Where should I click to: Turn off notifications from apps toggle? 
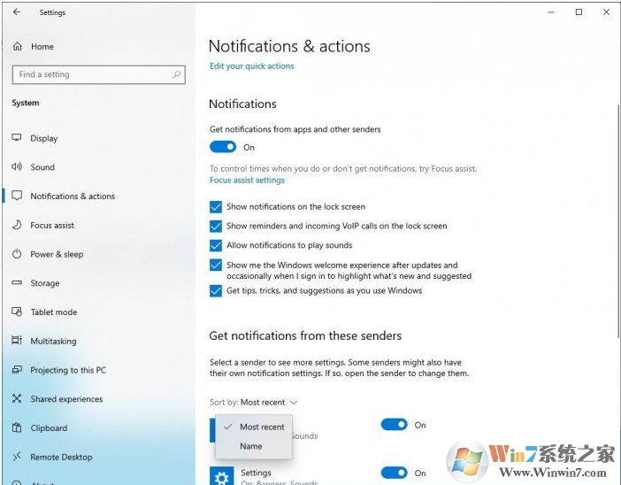223,148
